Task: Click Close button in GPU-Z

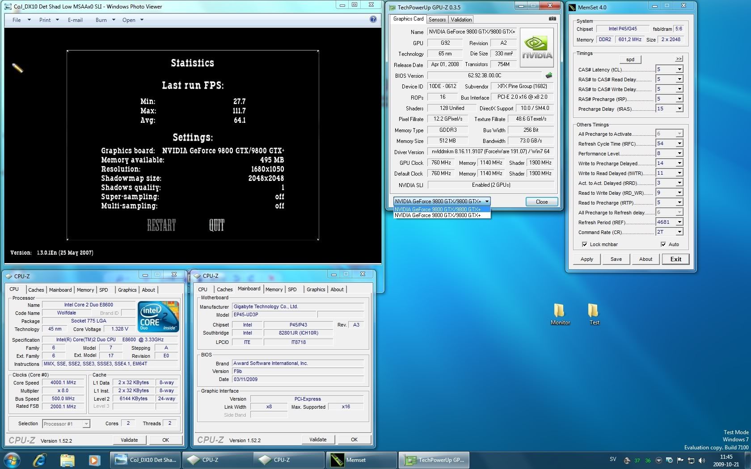Action: 541,202
